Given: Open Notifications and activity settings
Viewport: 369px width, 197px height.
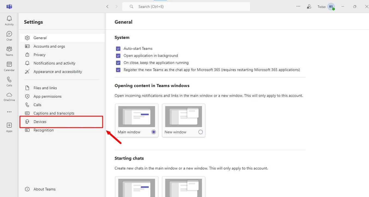Looking at the screenshot, I should coord(62,63).
